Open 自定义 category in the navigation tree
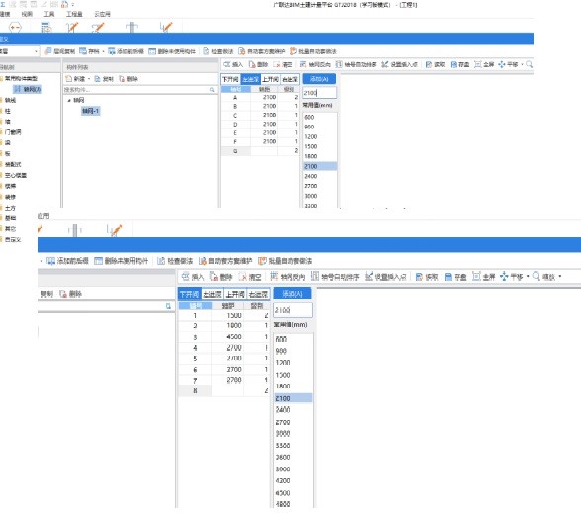This screenshot has height=513, width=581. coord(13,240)
